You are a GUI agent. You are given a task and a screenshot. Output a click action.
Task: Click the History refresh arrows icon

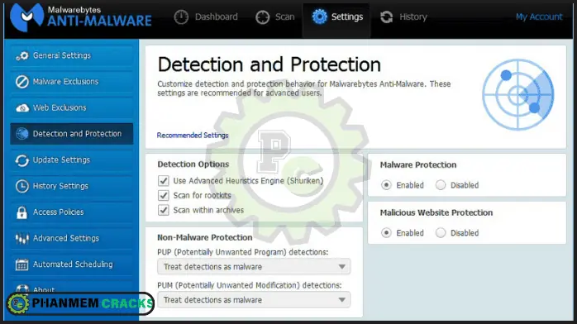click(386, 17)
